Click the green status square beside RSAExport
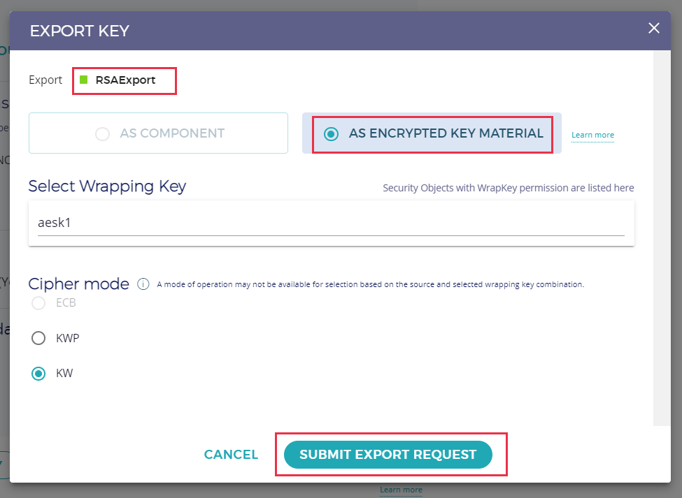682x498 pixels. [84, 80]
